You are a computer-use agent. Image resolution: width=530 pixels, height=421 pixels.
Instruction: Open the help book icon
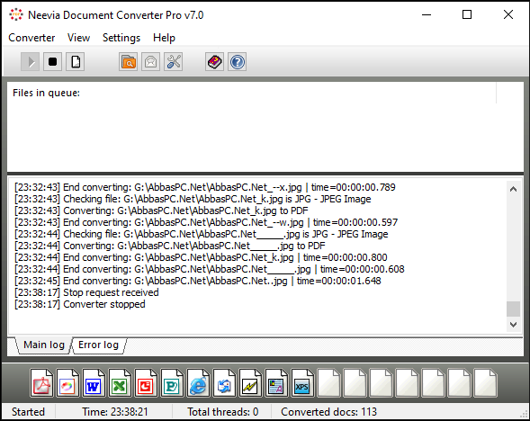215,62
